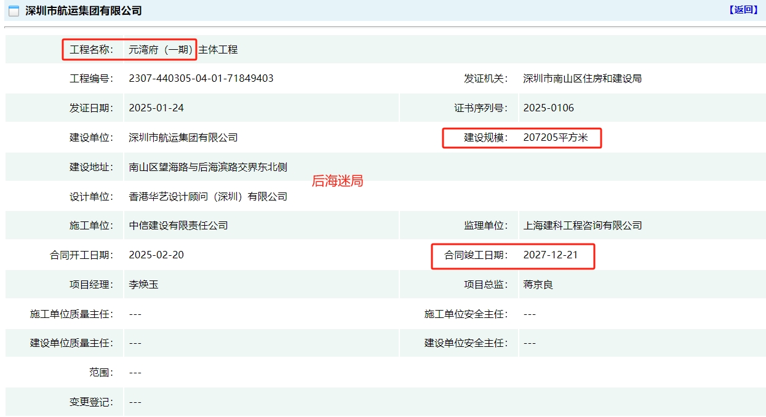Click the "施工单位质量主任:" label
Image resolution: width=766 pixels, height=417 pixels.
72,314
